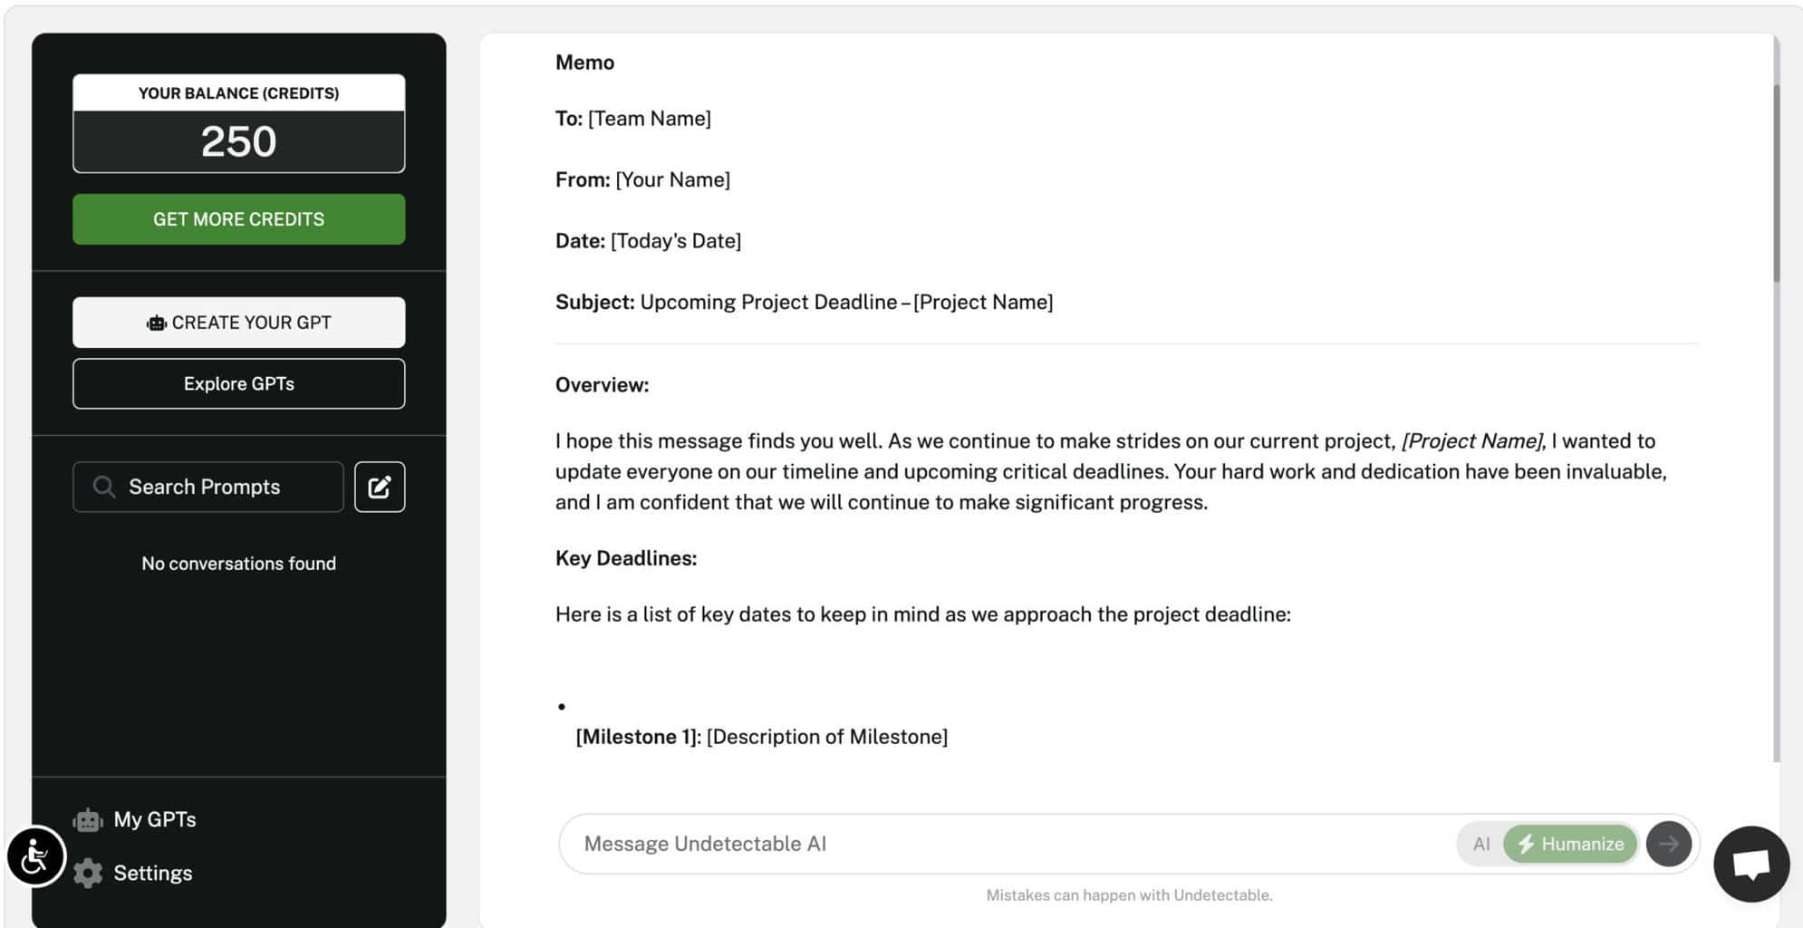Click the My GPTs robot icon
1803x928 pixels.
88,820
